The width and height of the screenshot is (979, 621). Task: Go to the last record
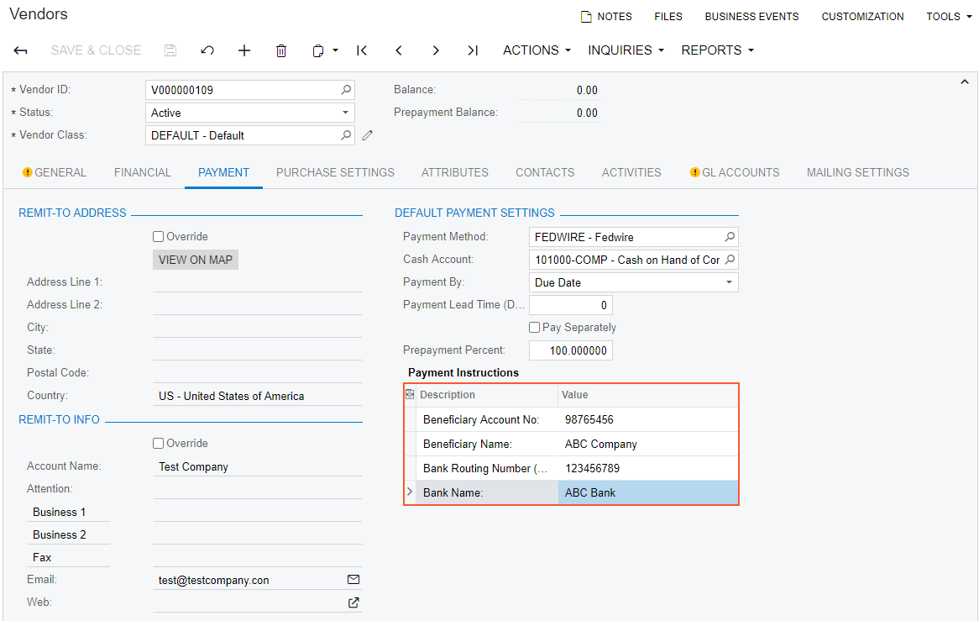coord(473,50)
